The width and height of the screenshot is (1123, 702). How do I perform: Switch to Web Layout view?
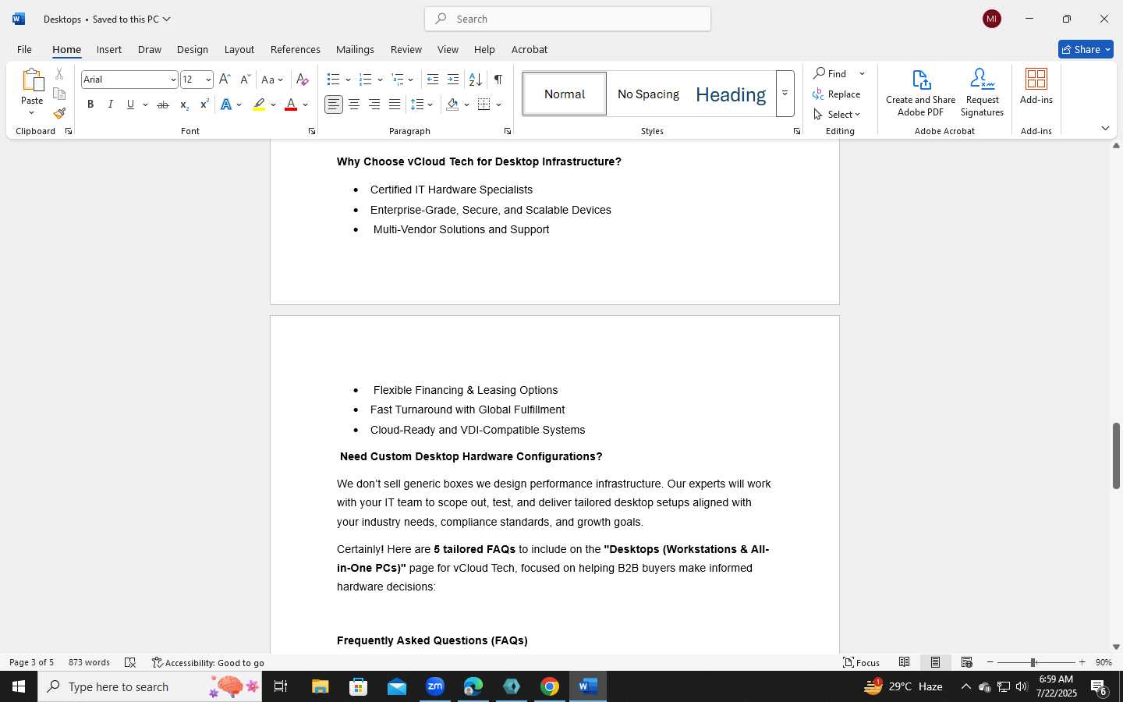(967, 662)
